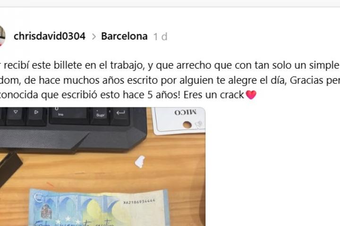Click the phrase Eres un crack
The width and height of the screenshot is (340, 226).
point(214,95)
